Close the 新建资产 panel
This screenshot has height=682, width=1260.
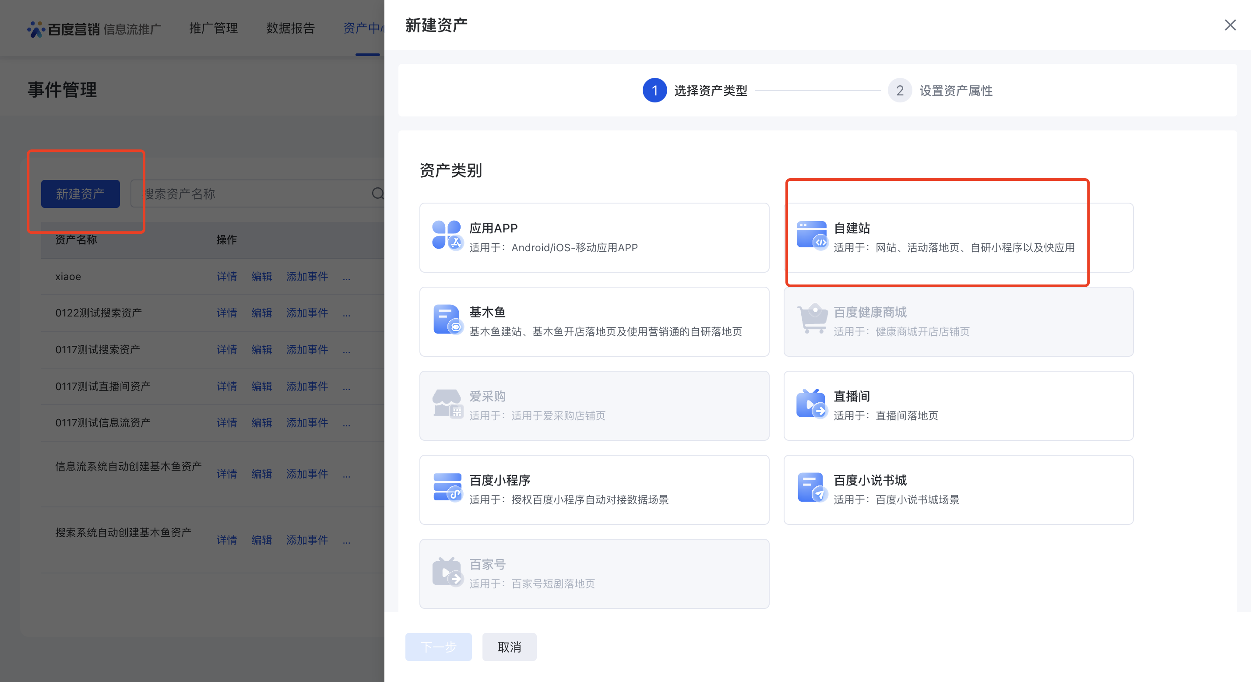click(1230, 25)
